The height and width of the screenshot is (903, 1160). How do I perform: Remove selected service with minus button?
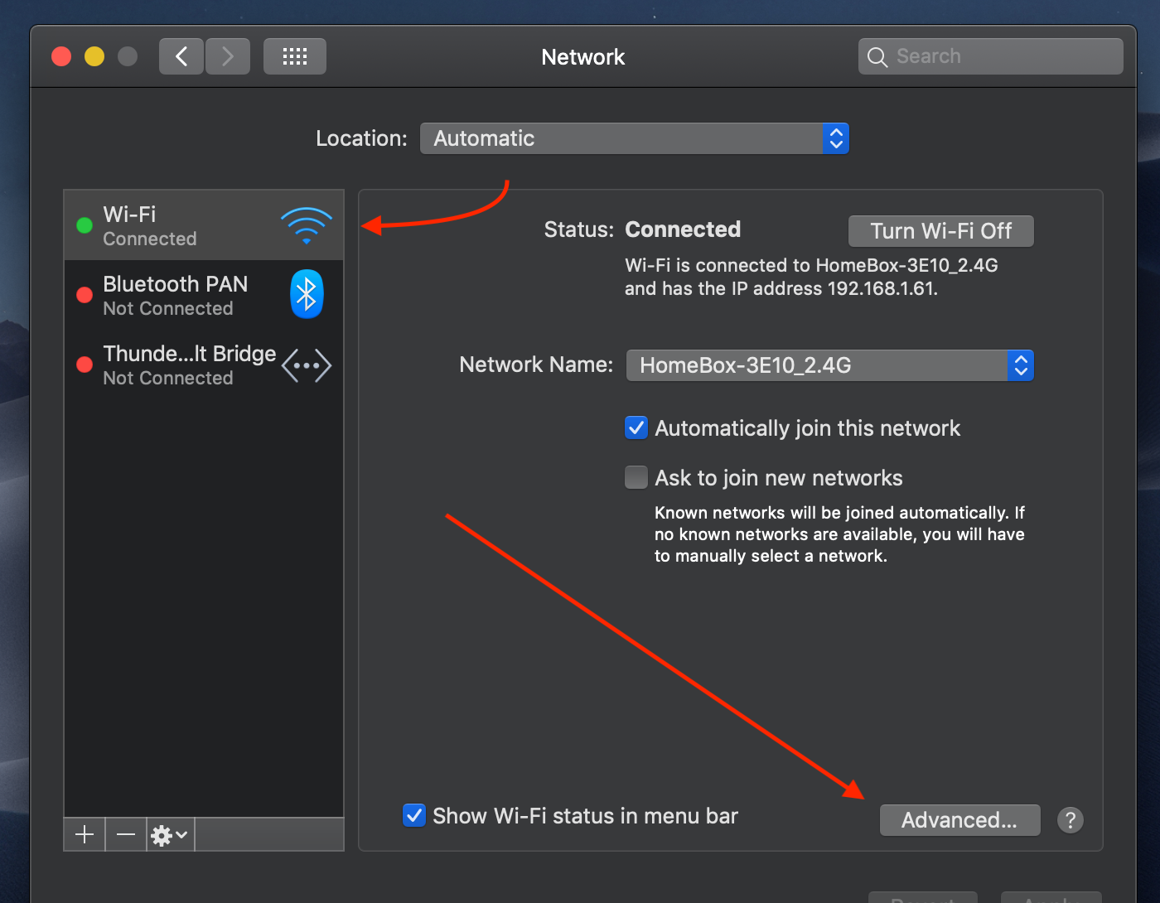(x=126, y=834)
